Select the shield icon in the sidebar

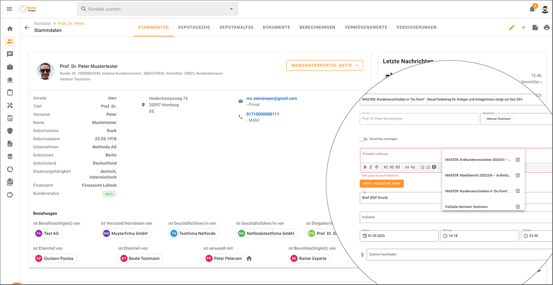pos(10,130)
